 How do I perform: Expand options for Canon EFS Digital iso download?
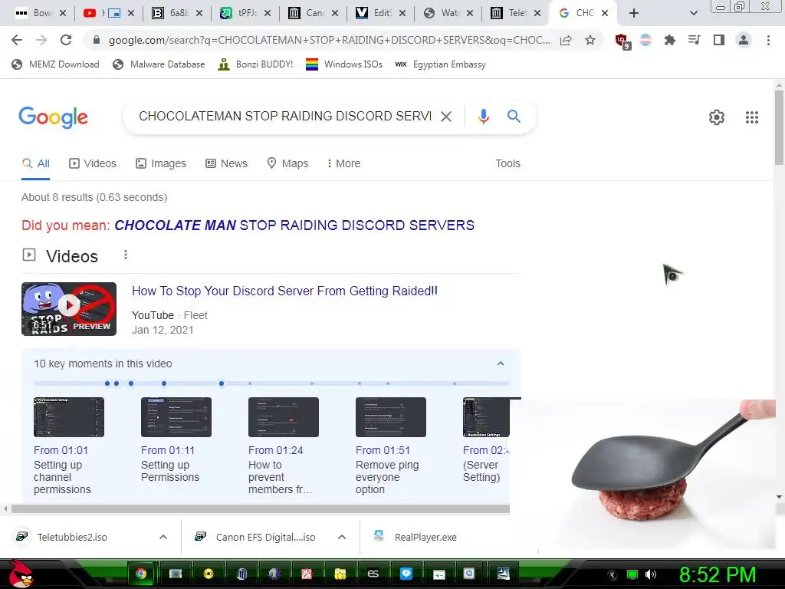coord(342,537)
